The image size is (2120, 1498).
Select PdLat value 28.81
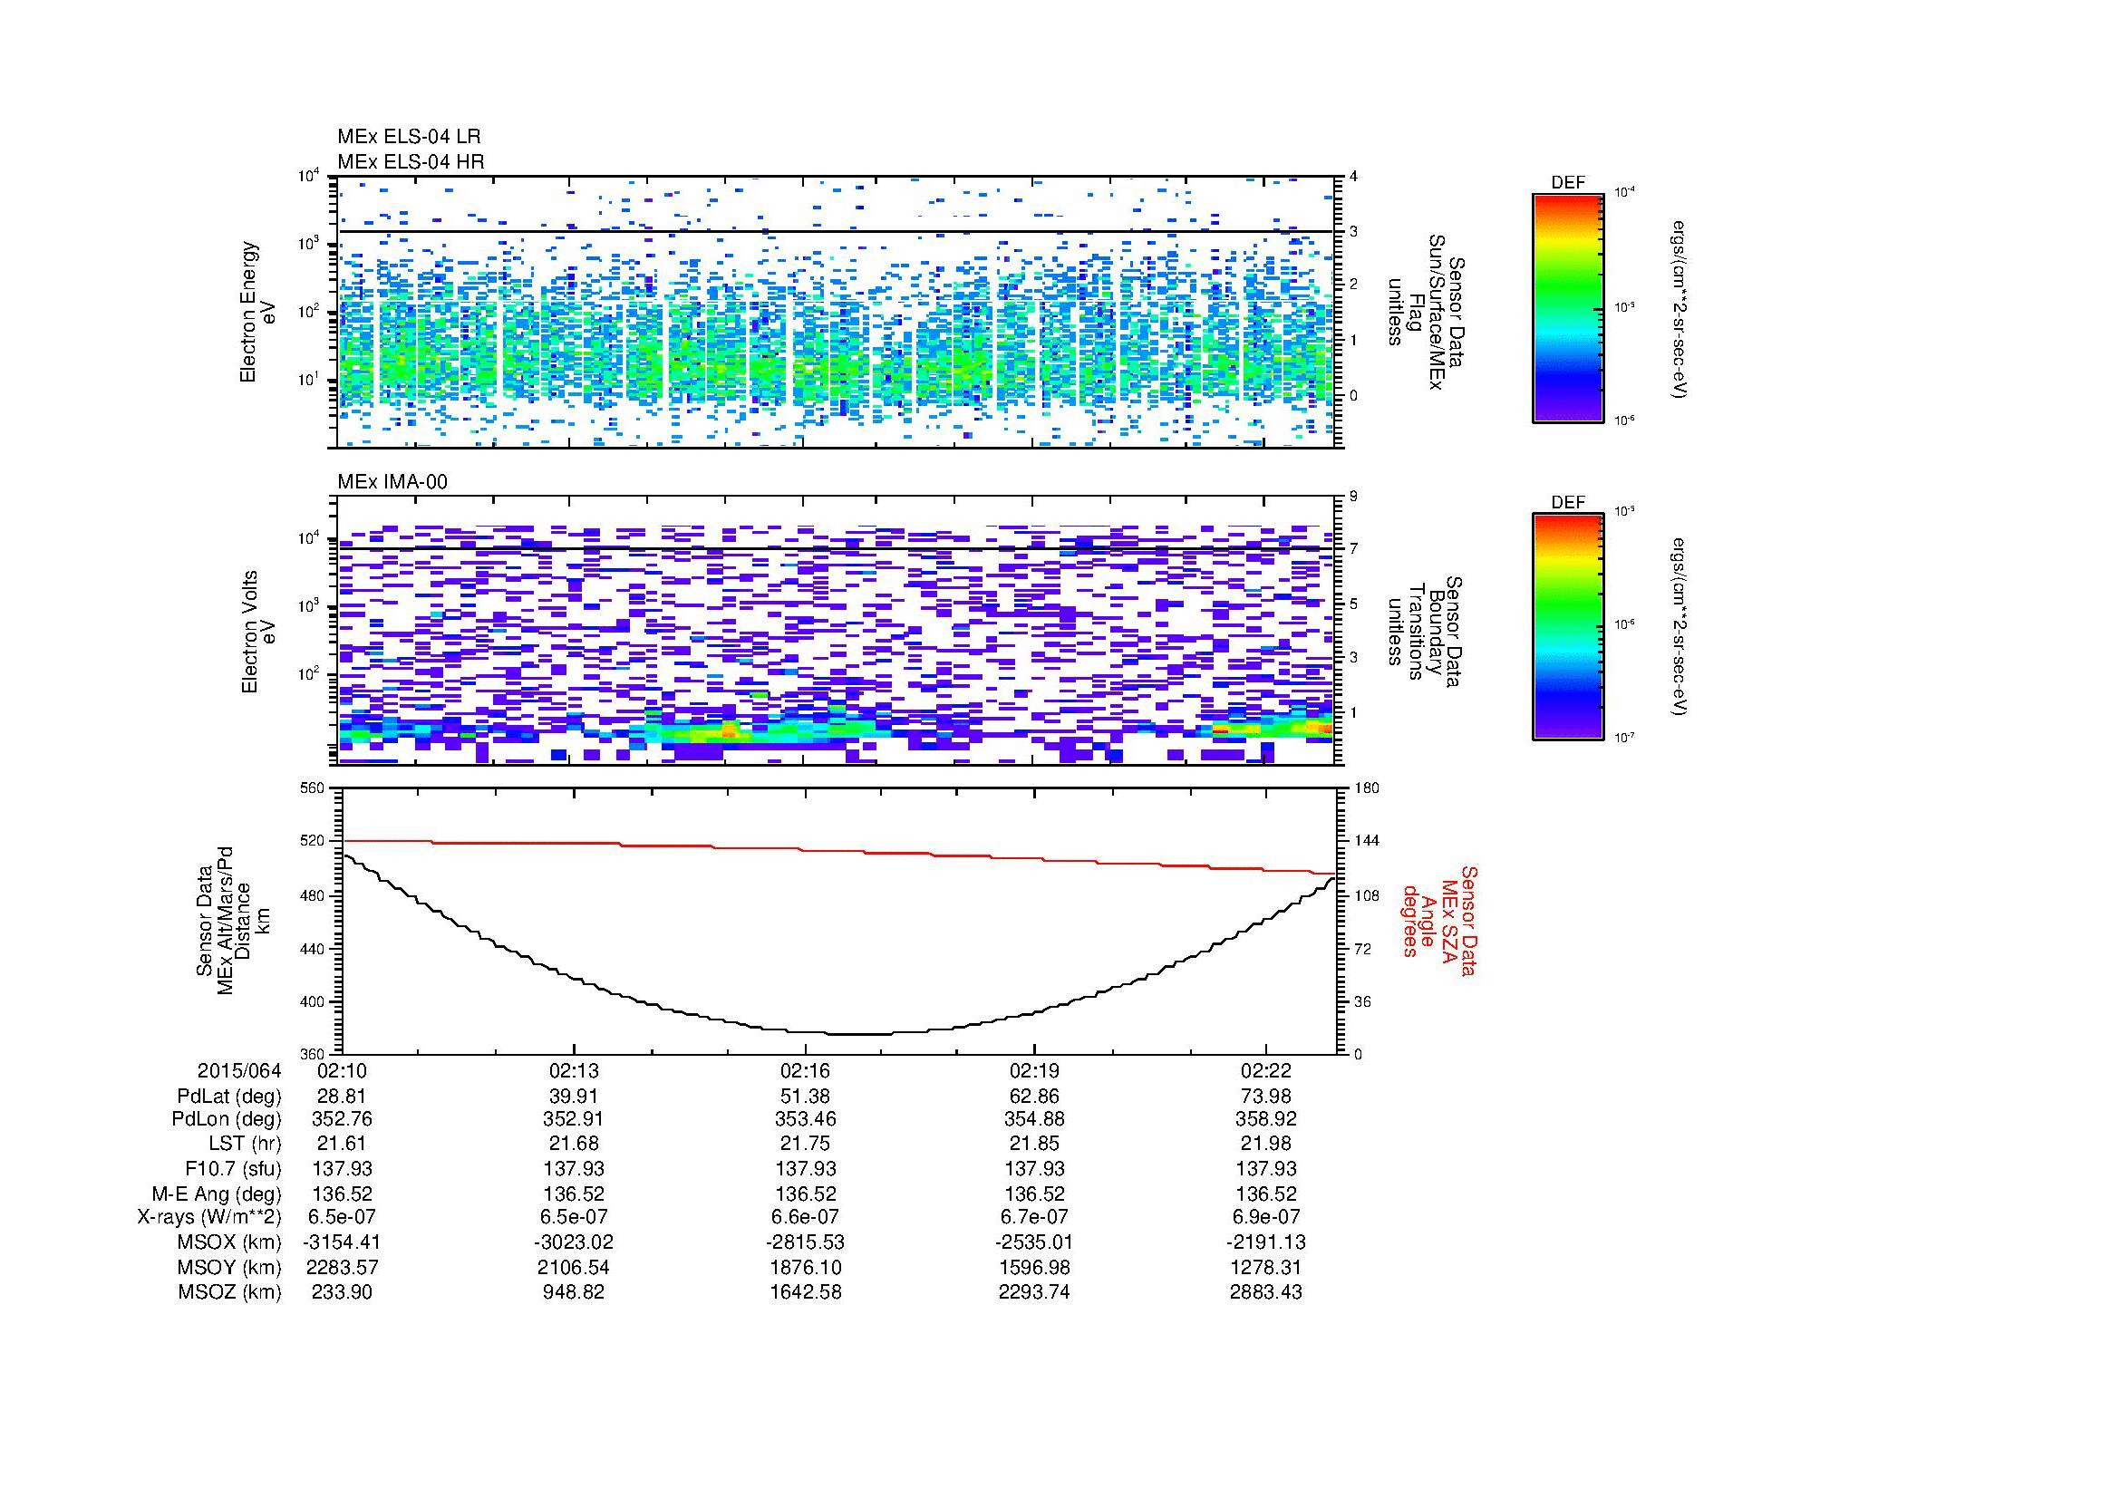click(x=343, y=1097)
